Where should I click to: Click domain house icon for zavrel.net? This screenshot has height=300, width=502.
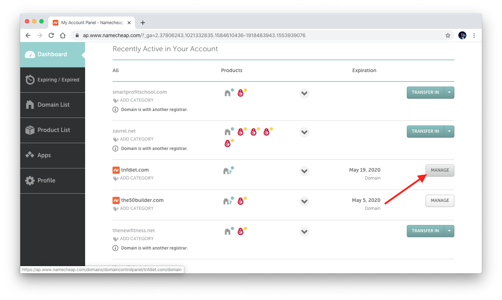point(228,132)
